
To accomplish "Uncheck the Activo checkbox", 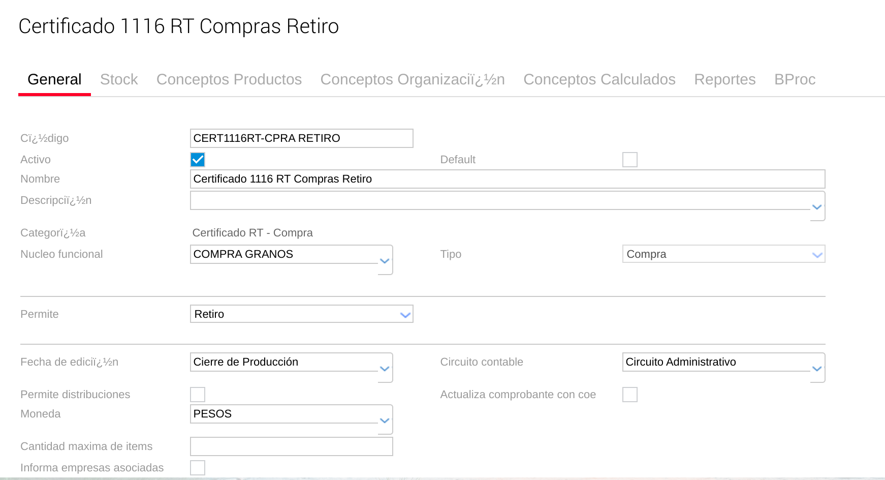I will 198,160.
